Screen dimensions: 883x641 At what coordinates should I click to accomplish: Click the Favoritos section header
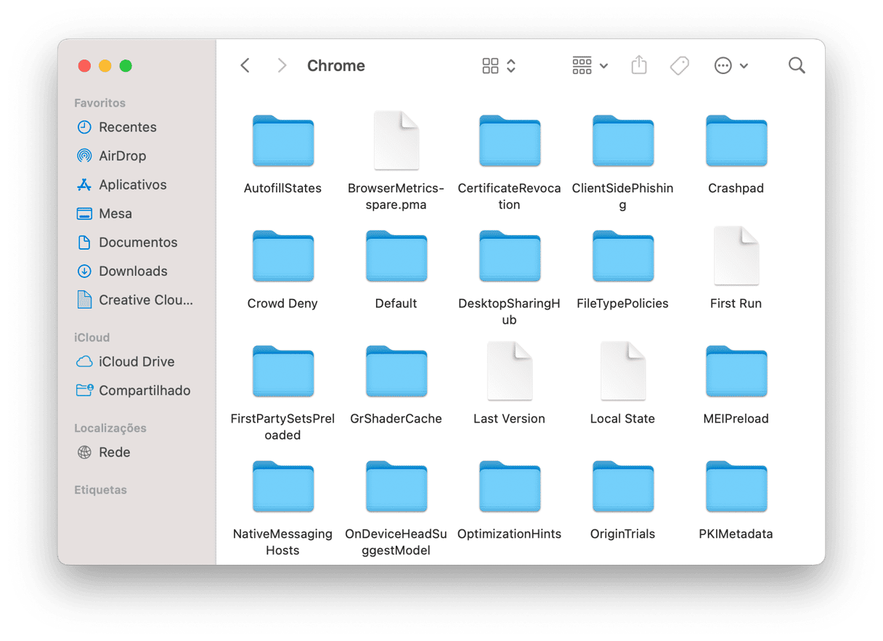click(x=100, y=103)
